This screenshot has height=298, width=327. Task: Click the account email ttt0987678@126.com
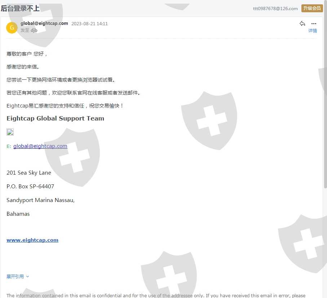(275, 9)
